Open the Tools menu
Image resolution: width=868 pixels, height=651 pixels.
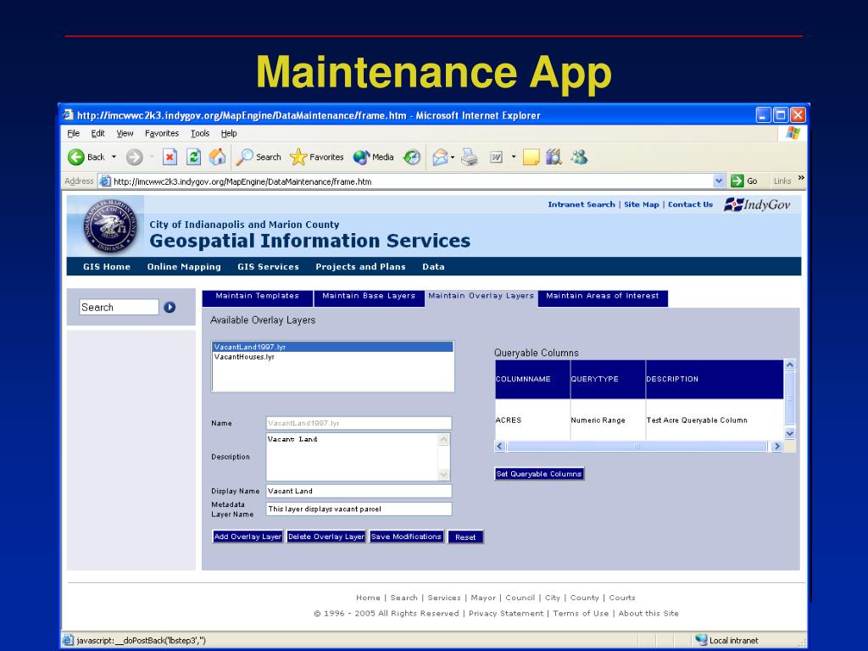tap(200, 133)
